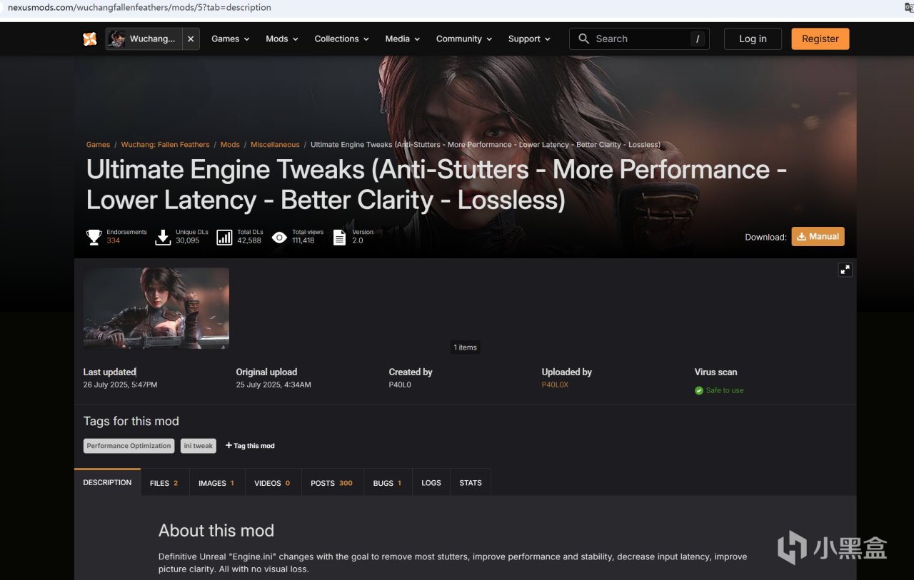This screenshot has height=580, width=914.
Task: Switch to the Logs tab
Action: point(431,483)
